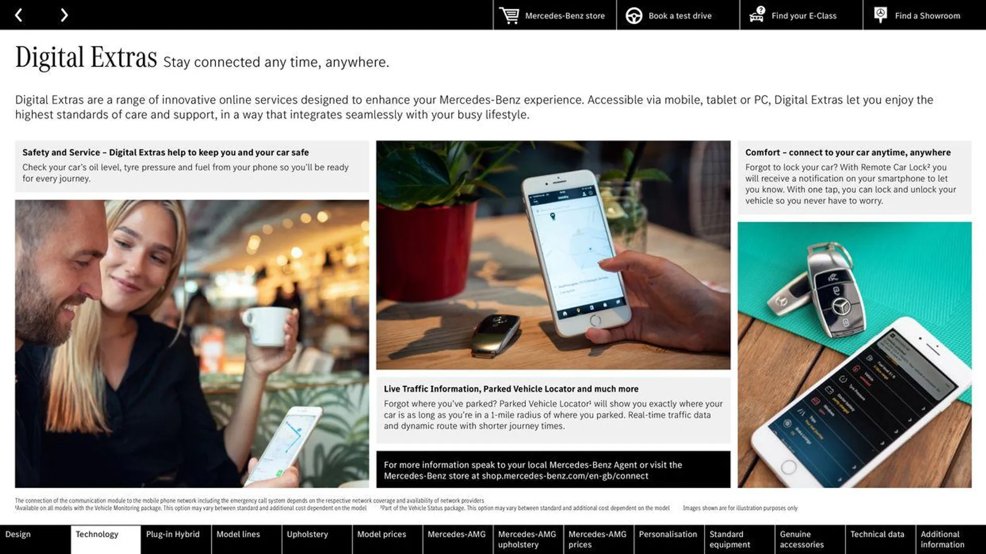Toggle visibility of Upholstery tab

(307, 535)
